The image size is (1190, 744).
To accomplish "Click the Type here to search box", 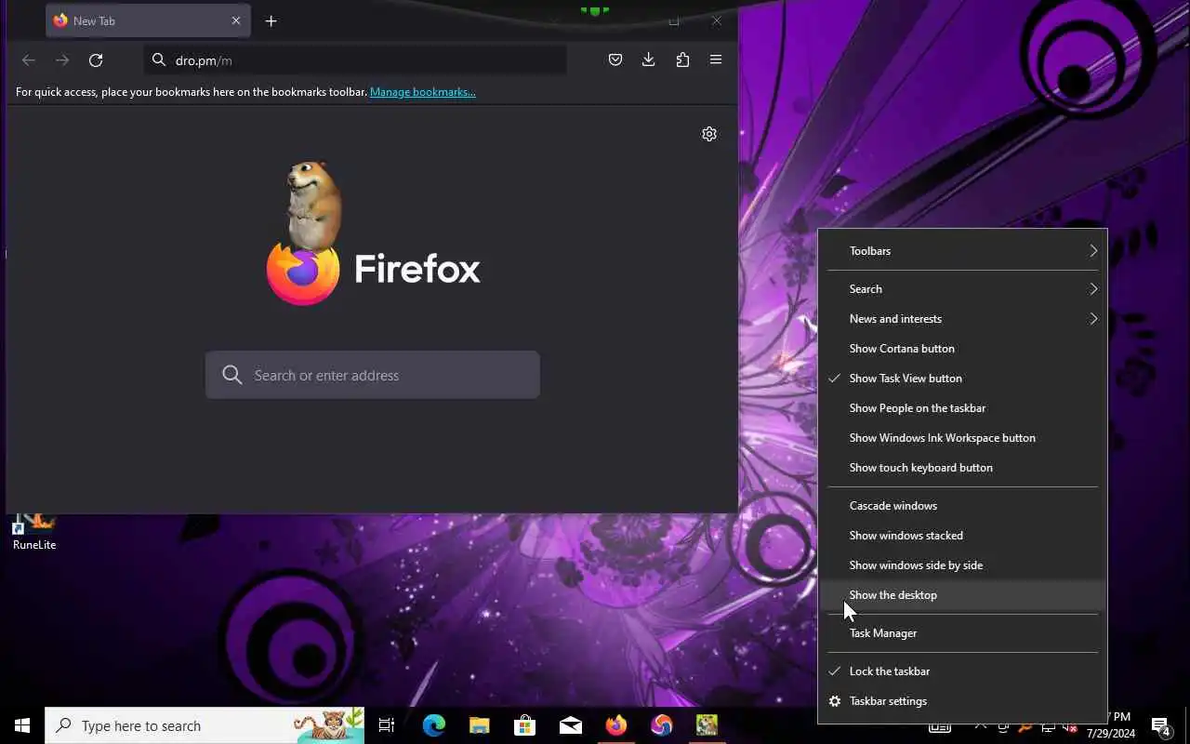I will point(205,725).
